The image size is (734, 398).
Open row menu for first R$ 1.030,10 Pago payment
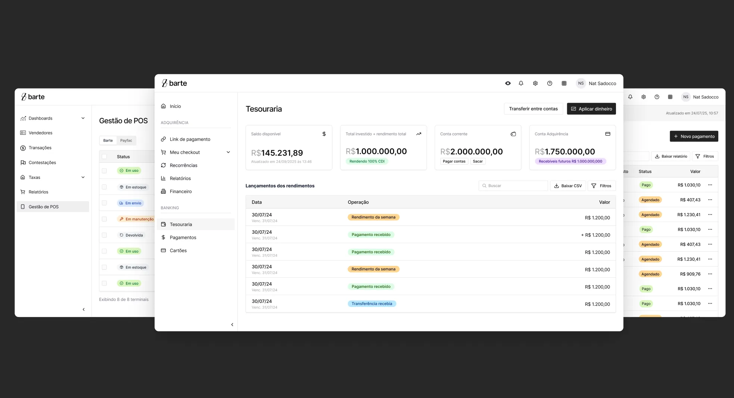coord(710,185)
